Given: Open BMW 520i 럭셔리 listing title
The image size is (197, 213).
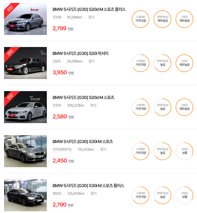Looking at the screenshot, I should [x=80, y=53].
